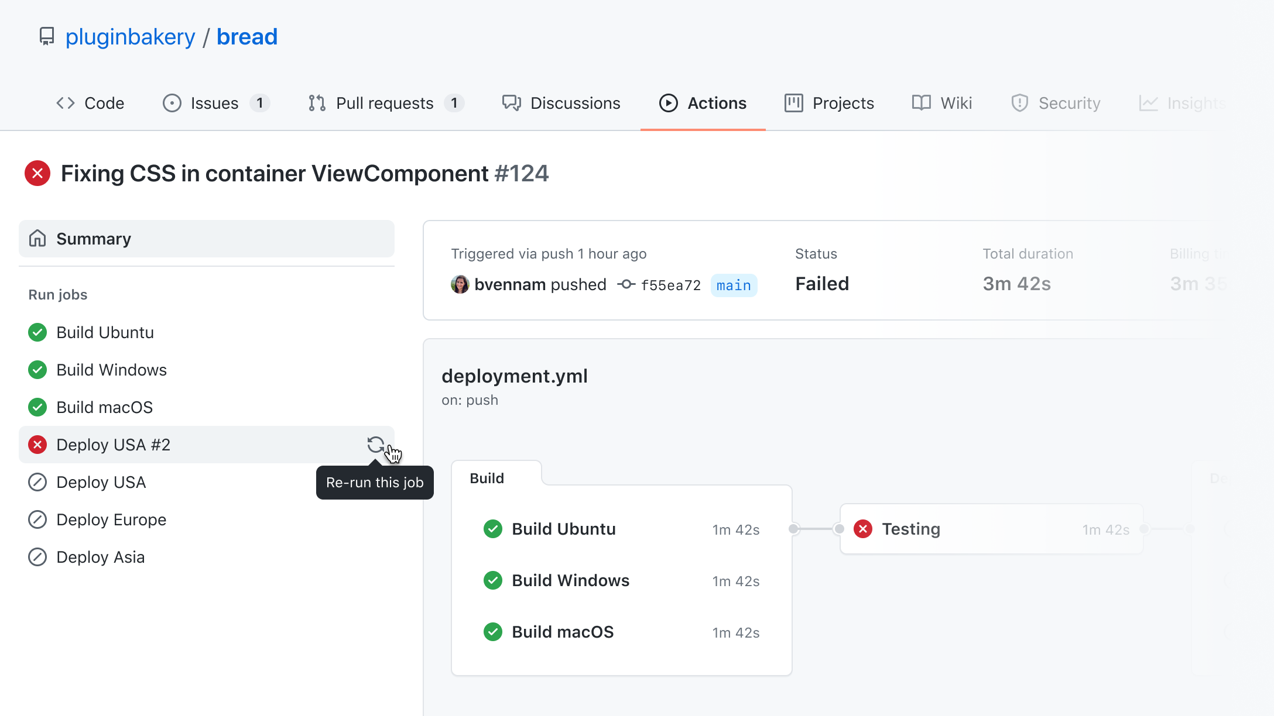
Task: Click the skipped icon beside Deploy Asia
Action: 37,557
